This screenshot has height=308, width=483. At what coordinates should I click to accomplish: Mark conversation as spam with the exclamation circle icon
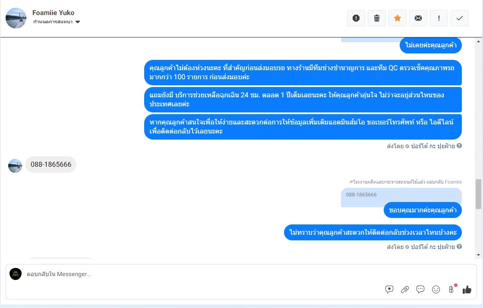[x=356, y=18]
